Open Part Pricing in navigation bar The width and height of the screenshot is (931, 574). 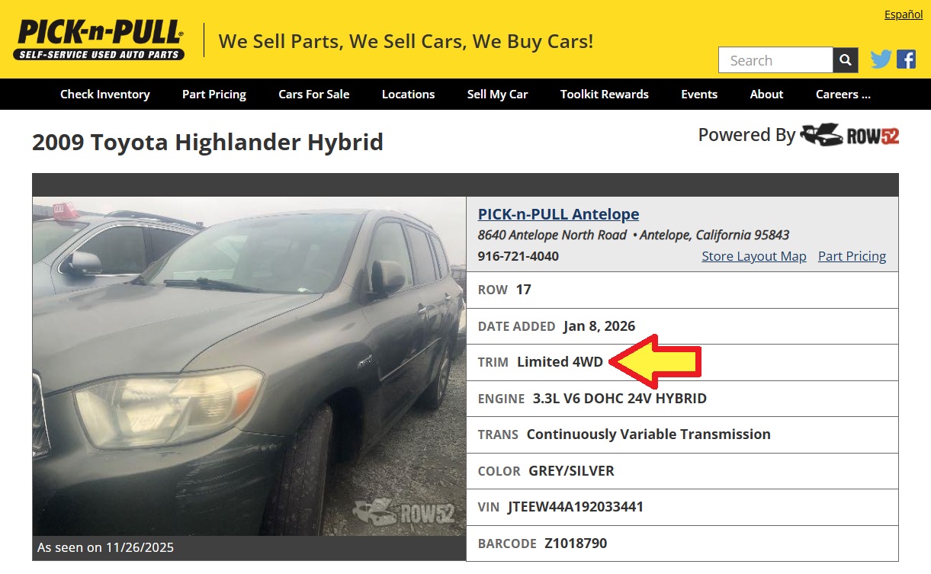[x=214, y=95]
